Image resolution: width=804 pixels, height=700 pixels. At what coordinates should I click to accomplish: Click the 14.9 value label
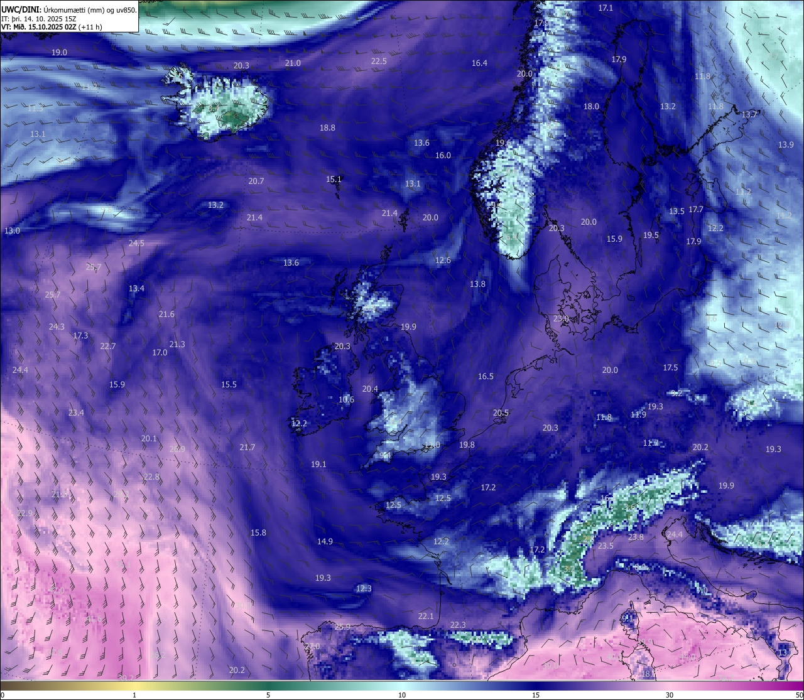click(x=325, y=542)
